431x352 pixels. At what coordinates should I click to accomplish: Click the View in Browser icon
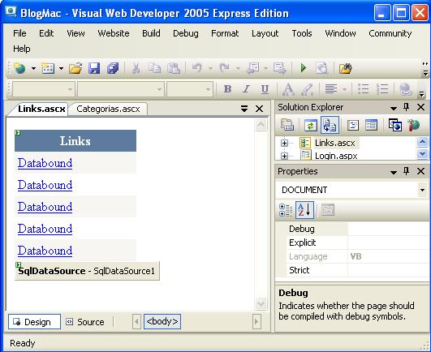(321, 68)
